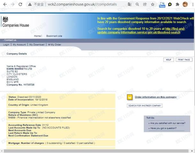Click the scrollbar right arrow
The height and width of the screenshot is (153, 195).
(x=192, y=151)
